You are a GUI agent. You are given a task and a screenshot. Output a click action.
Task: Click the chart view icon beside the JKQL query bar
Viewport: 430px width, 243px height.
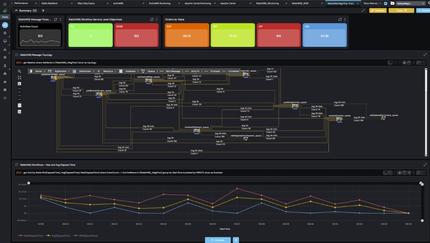coord(404,62)
